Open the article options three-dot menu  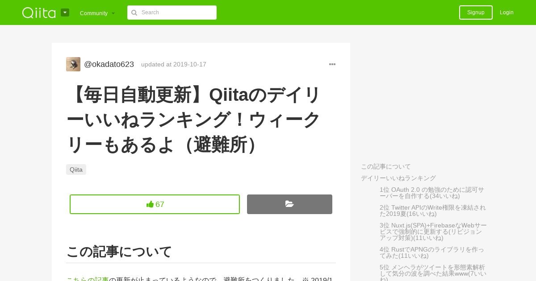332,64
